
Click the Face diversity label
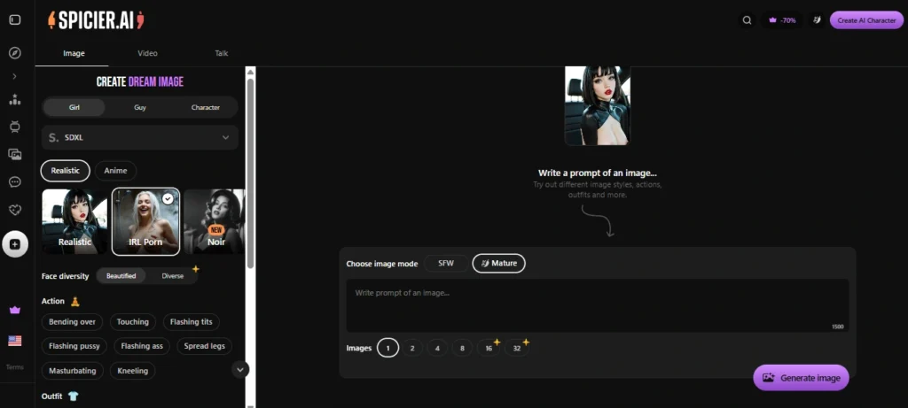click(65, 276)
